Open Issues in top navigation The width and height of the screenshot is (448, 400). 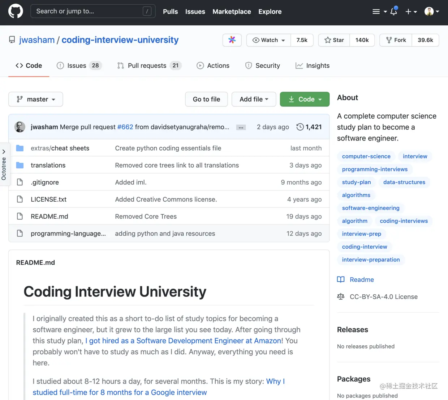195,12
